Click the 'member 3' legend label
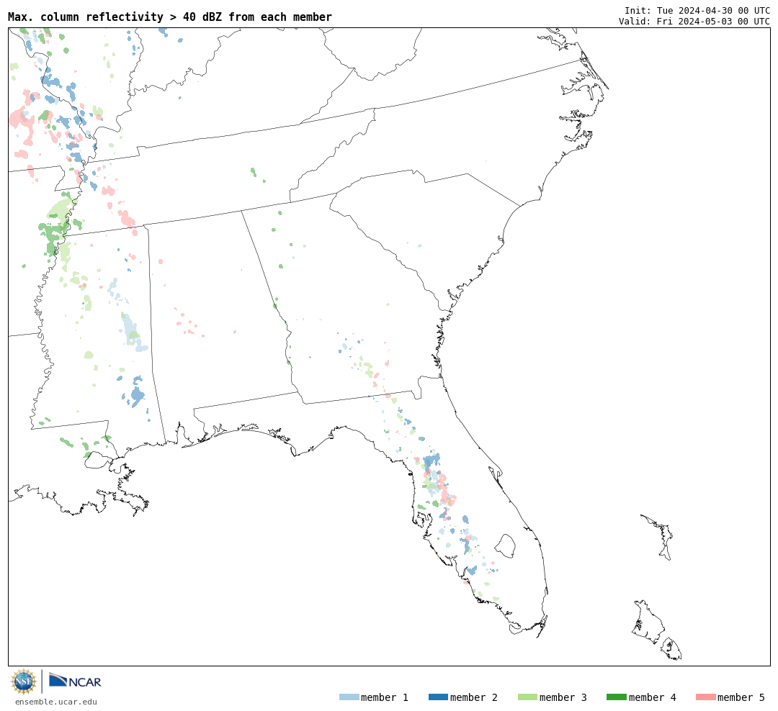This screenshot has height=711, width=778. coord(563,697)
